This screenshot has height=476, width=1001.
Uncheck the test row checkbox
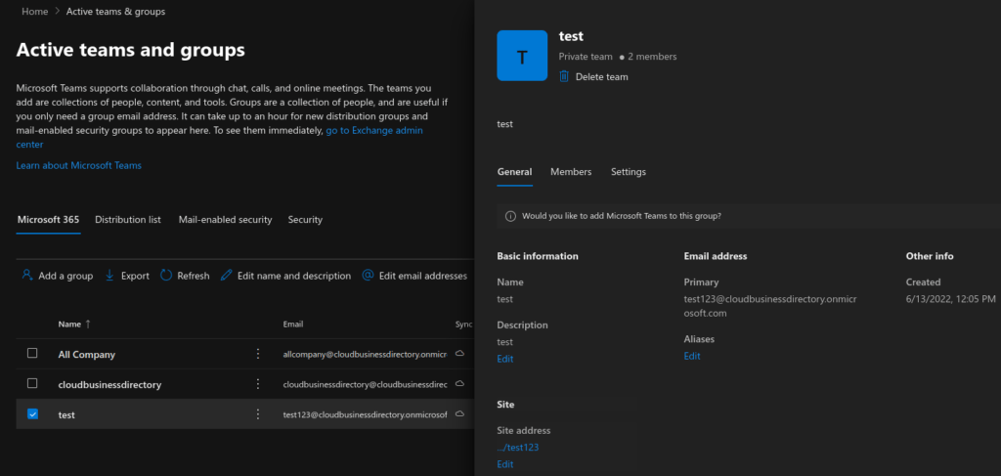(32, 413)
